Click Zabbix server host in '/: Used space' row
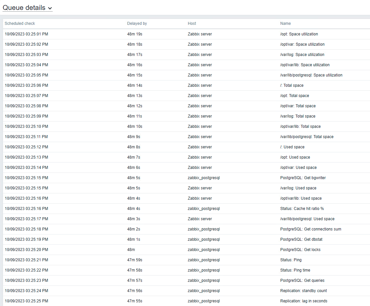370x306 pixels. coord(200,147)
